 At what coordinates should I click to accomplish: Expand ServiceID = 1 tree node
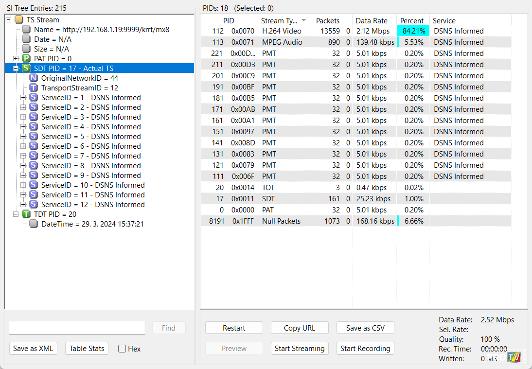pyautogui.click(x=23, y=98)
